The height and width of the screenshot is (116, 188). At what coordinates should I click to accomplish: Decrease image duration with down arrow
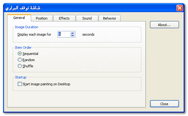(72, 36)
